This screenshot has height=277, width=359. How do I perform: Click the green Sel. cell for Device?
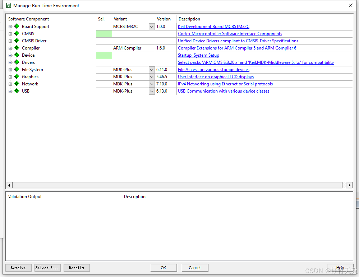(x=104, y=55)
